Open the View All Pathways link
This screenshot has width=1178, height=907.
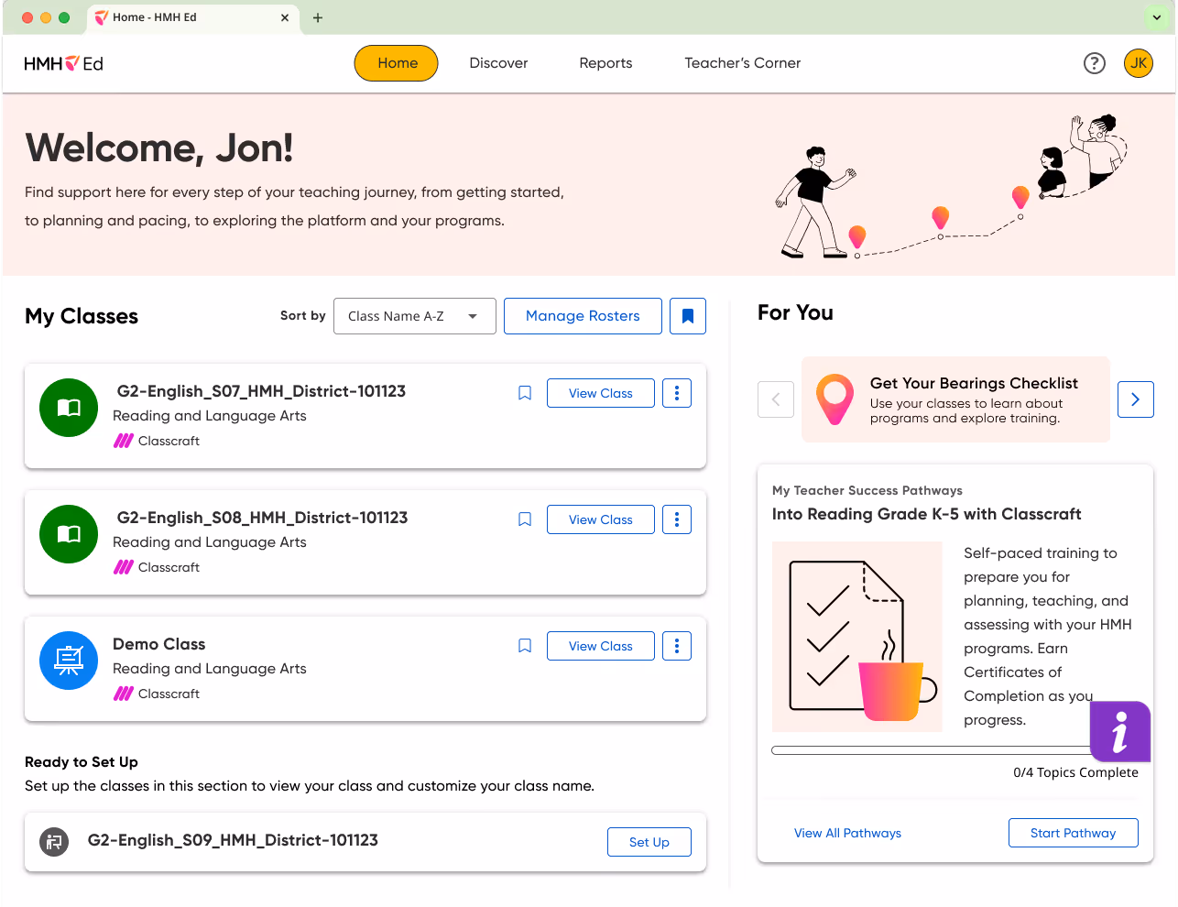(x=847, y=833)
